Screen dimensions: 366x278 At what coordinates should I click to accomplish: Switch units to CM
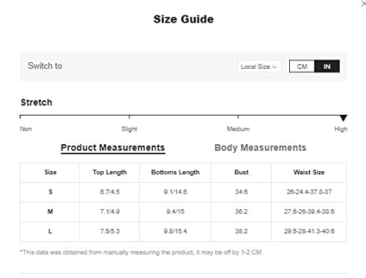pos(302,67)
